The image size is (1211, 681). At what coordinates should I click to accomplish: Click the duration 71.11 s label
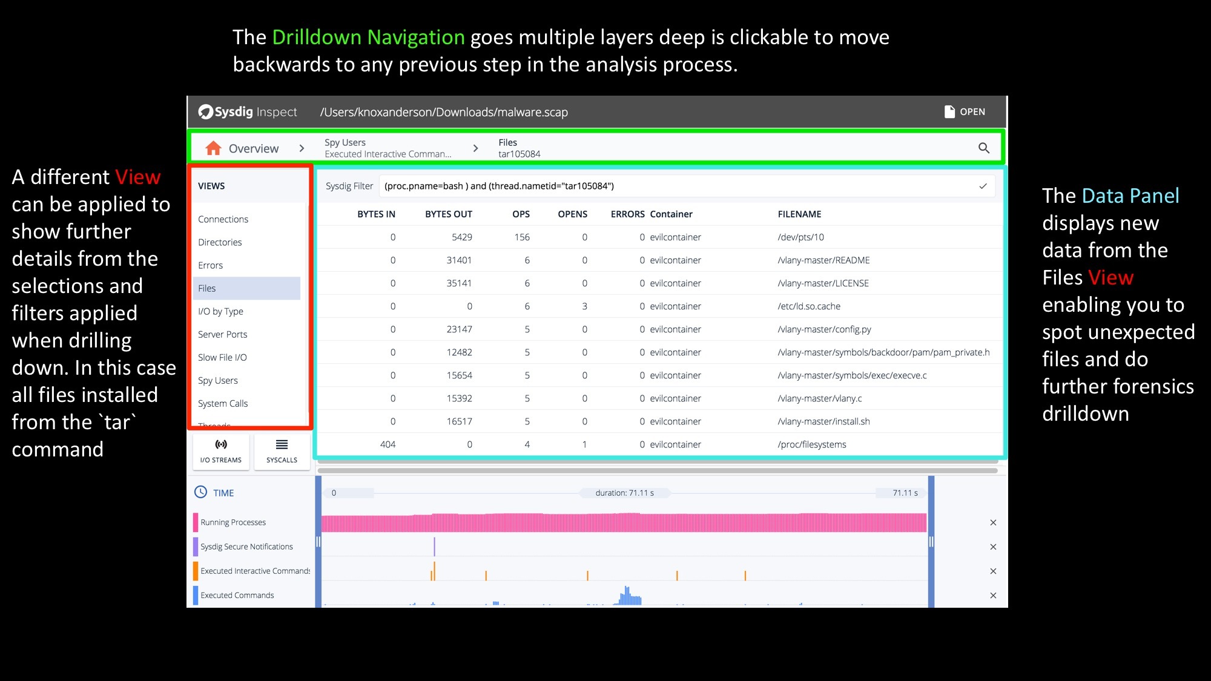click(624, 493)
